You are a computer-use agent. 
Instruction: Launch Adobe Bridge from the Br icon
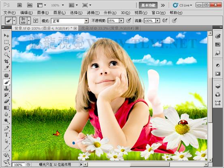pos(19,5)
